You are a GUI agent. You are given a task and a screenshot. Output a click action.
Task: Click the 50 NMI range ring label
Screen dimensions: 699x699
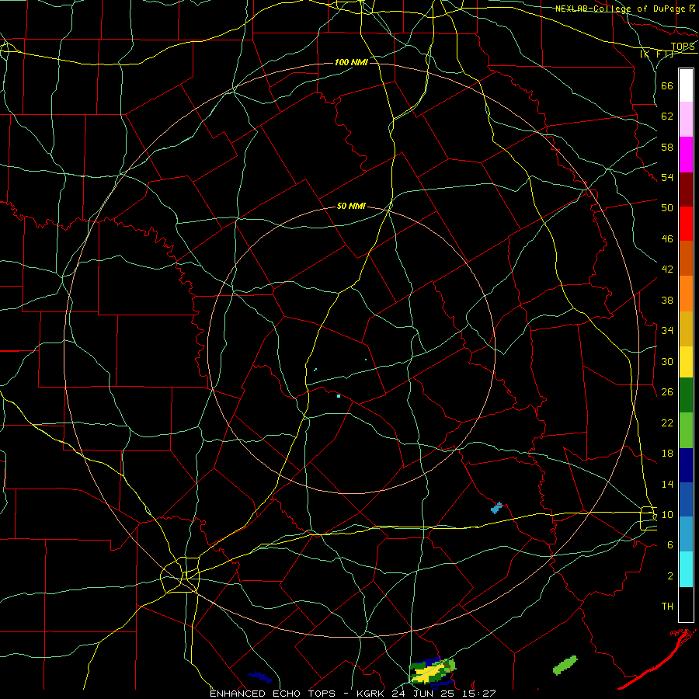351,206
